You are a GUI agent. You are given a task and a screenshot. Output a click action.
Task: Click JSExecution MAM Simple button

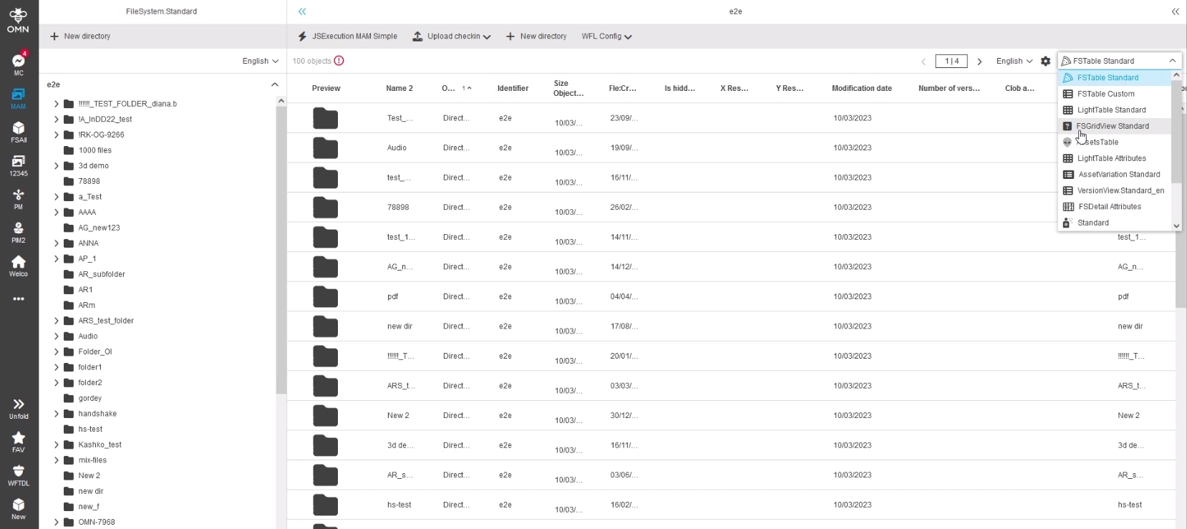pos(348,37)
